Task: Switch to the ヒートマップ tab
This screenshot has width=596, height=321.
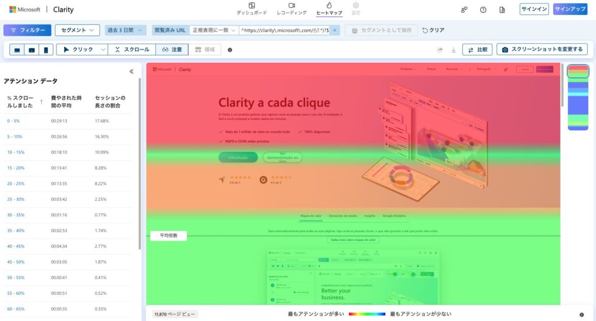Action: [x=329, y=9]
